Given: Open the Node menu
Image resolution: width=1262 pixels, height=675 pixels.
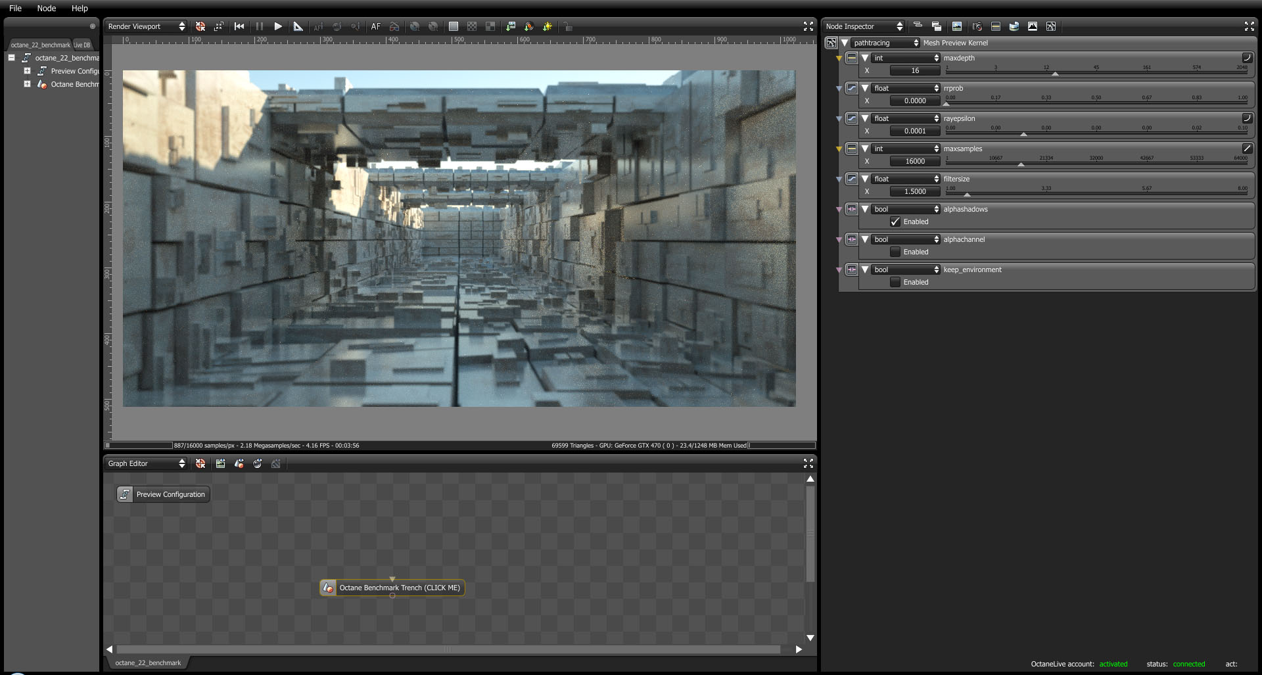Looking at the screenshot, I should [x=46, y=8].
